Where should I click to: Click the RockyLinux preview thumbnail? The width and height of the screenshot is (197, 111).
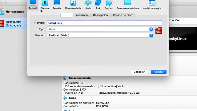click(x=183, y=39)
